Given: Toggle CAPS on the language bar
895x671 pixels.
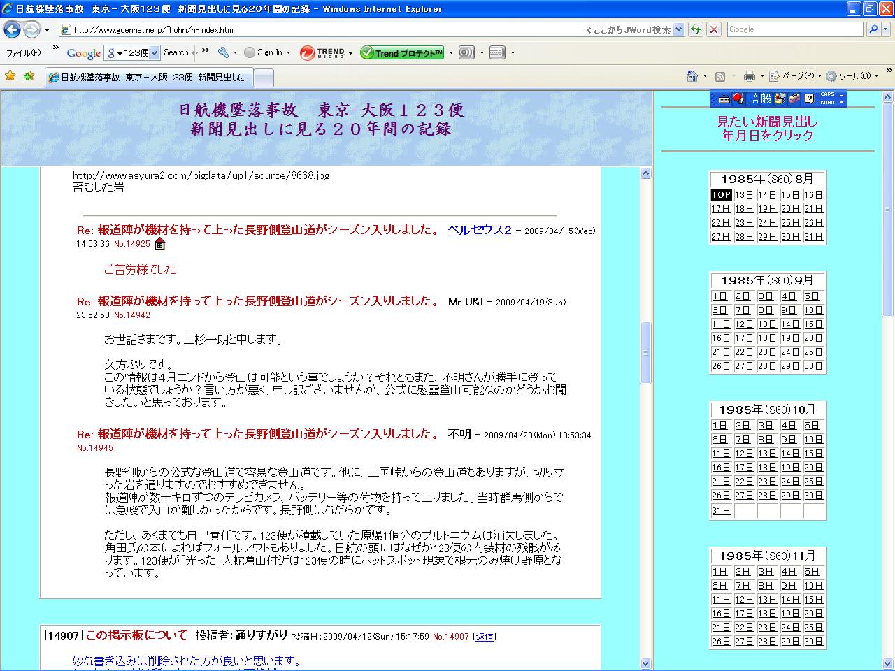Looking at the screenshot, I should click(827, 94).
